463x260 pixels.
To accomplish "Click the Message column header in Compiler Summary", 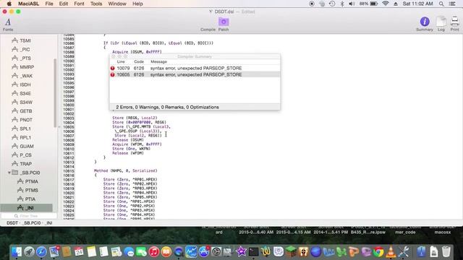I will [159, 61].
